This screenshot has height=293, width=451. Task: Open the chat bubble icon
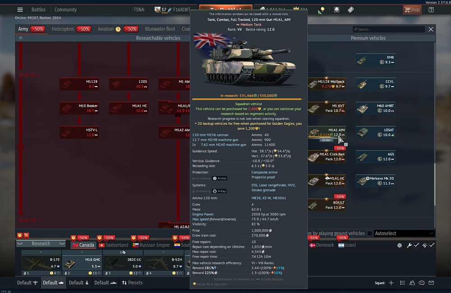tap(422, 283)
